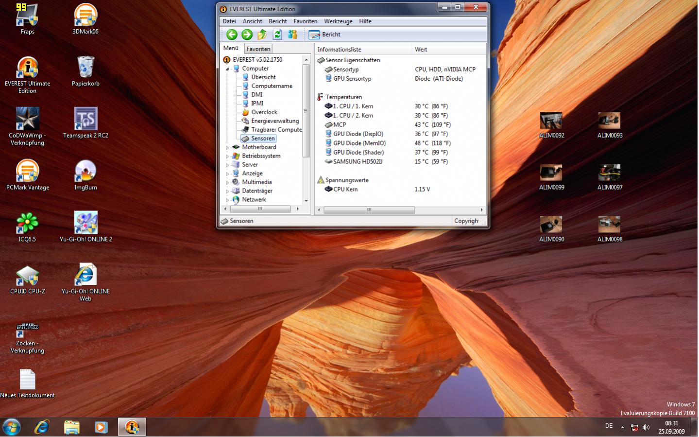Open the Werkzeuge menu

[338, 21]
